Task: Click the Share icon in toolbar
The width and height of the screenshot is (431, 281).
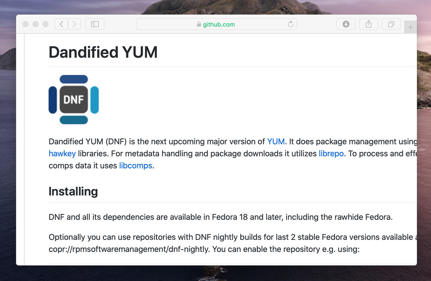Action: (x=368, y=24)
